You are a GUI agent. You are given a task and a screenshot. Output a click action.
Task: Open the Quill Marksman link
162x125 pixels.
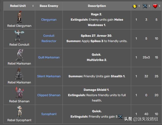tap(49, 57)
